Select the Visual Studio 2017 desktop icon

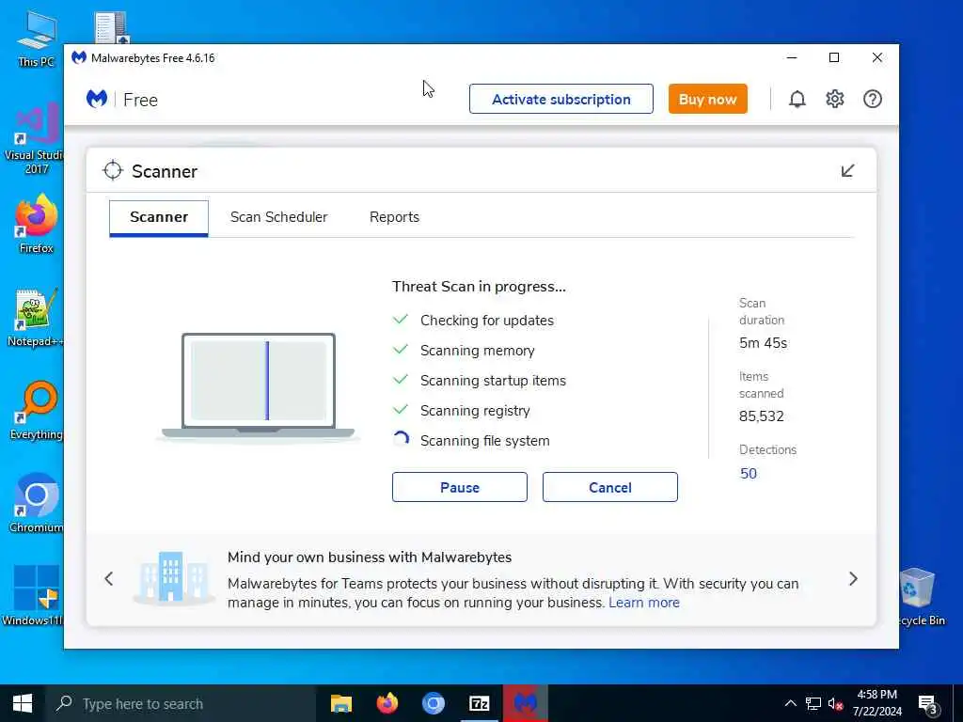pyautogui.click(x=34, y=139)
